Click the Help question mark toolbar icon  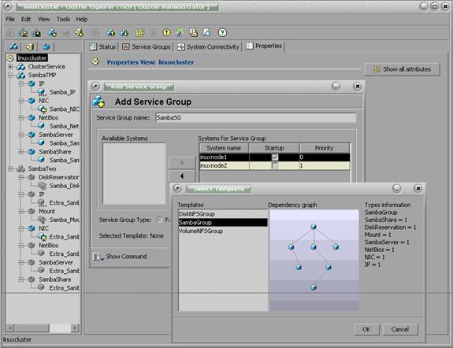[222, 32]
